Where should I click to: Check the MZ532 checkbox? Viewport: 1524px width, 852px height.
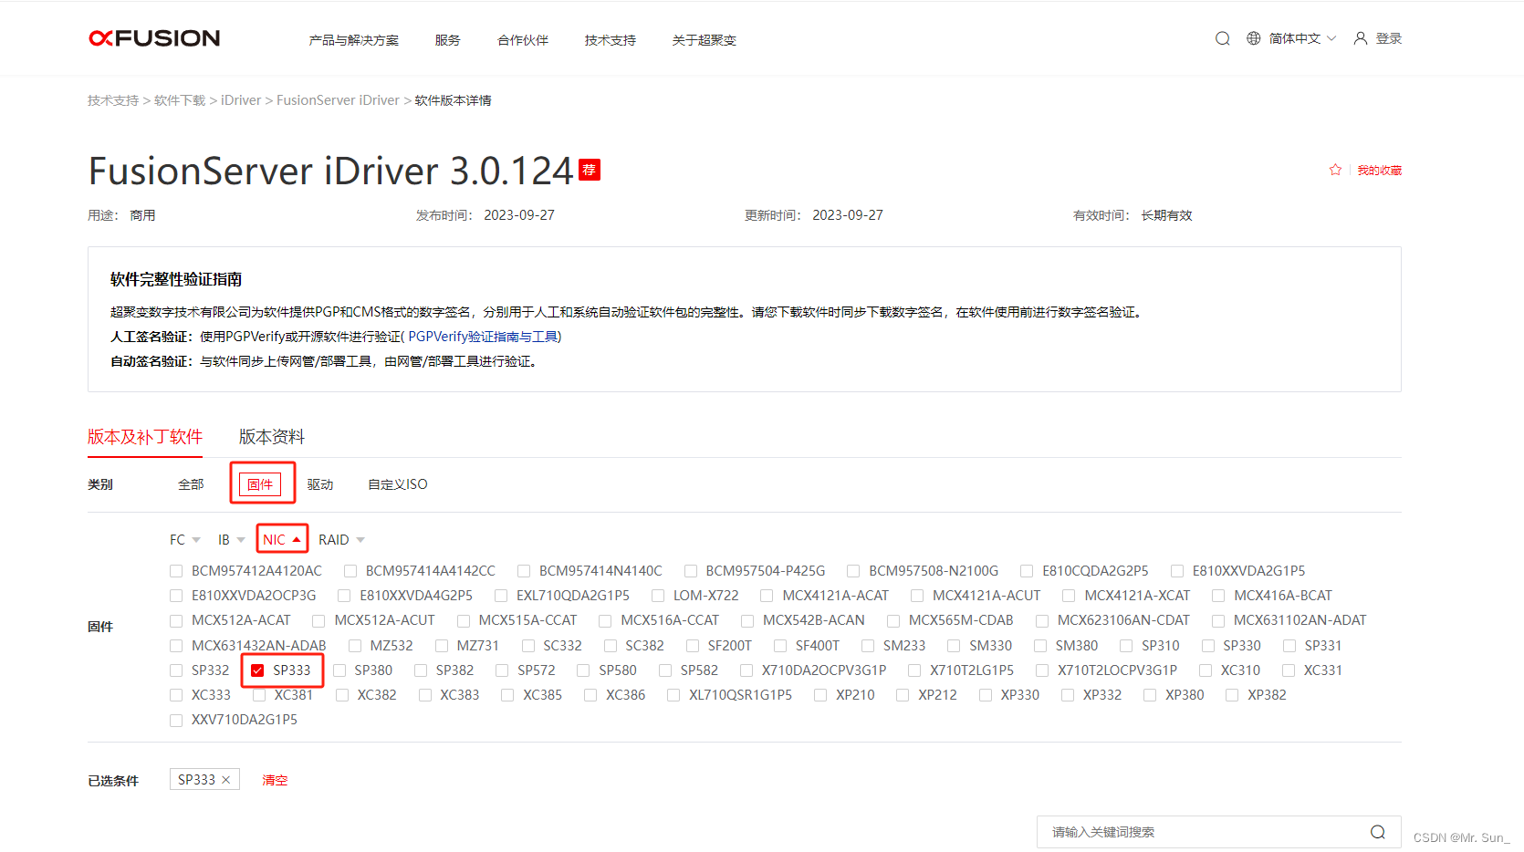click(x=355, y=646)
